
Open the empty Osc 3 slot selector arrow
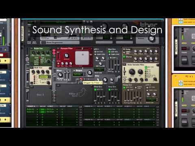pyautogui.click(x=31, y=87)
